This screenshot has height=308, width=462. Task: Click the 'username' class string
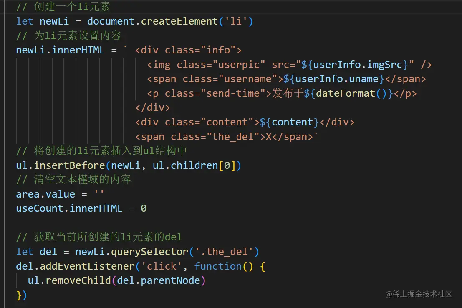click(x=247, y=79)
